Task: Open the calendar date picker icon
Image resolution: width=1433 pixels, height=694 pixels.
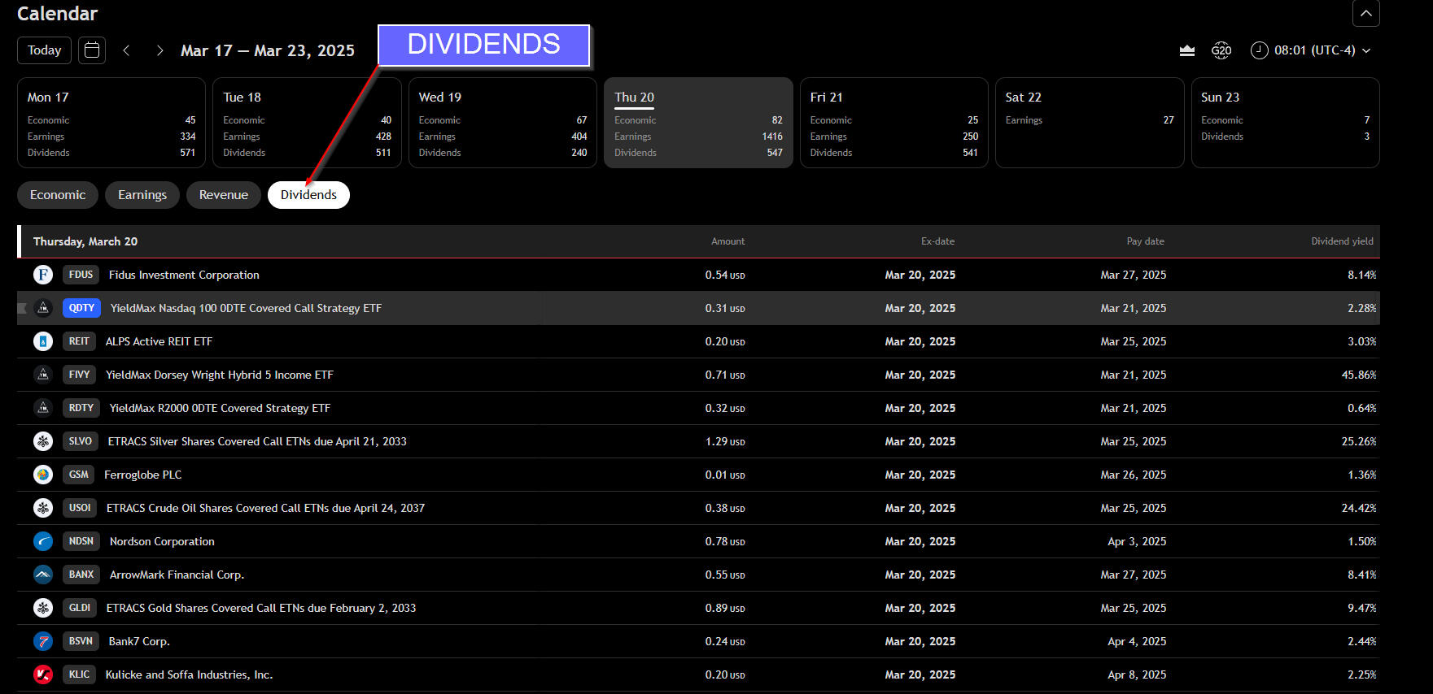Action: 92,50
